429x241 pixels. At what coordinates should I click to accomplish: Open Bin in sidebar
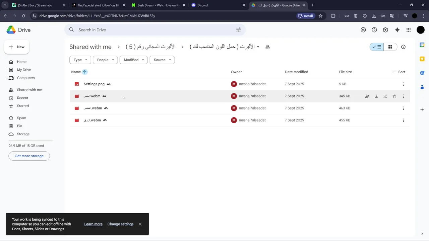(19, 126)
